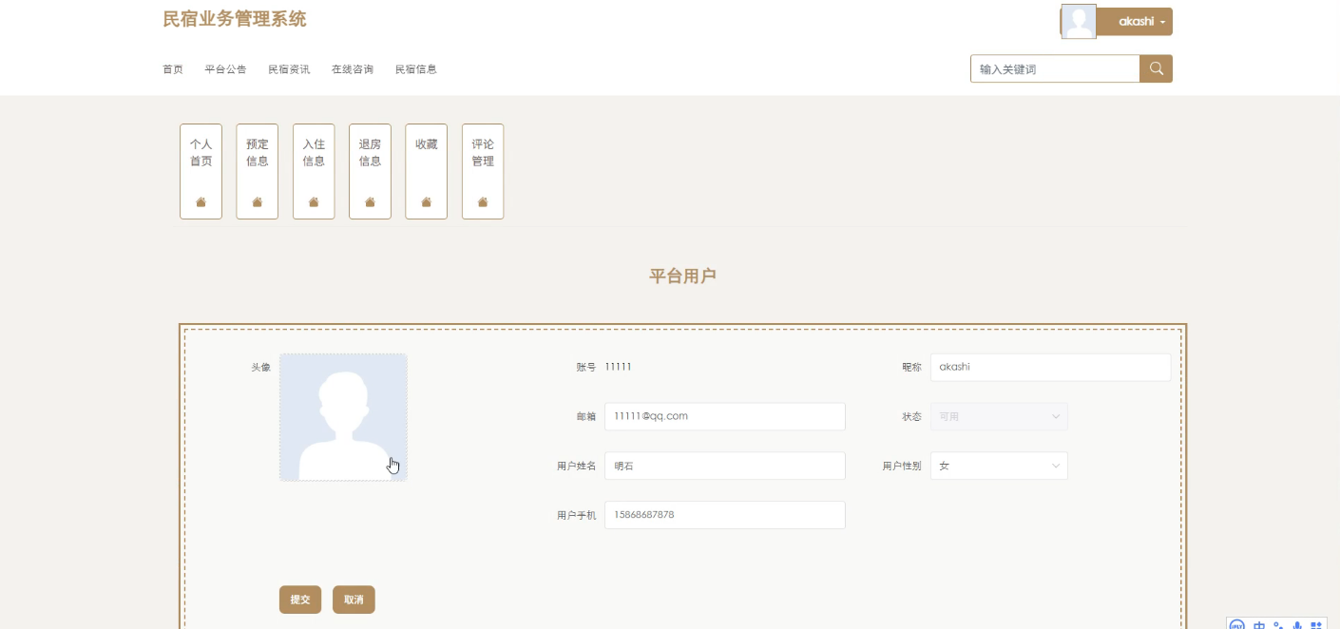Click the house icon under 收藏

tap(426, 201)
